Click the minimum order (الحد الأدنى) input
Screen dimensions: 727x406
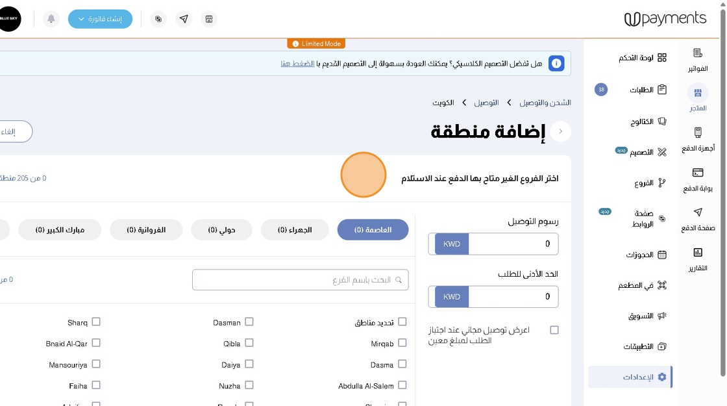pyautogui.click(x=513, y=297)
